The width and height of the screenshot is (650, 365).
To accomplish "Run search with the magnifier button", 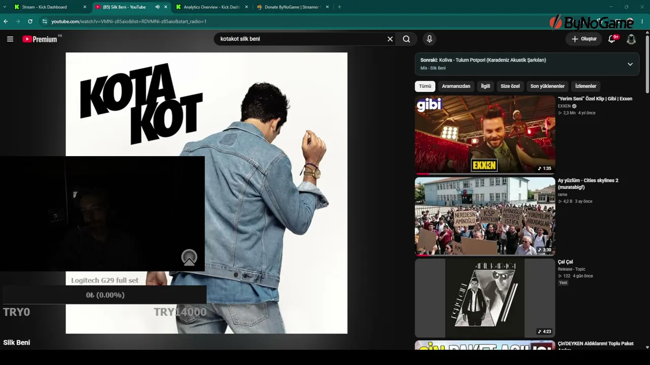I will (406, 39).
